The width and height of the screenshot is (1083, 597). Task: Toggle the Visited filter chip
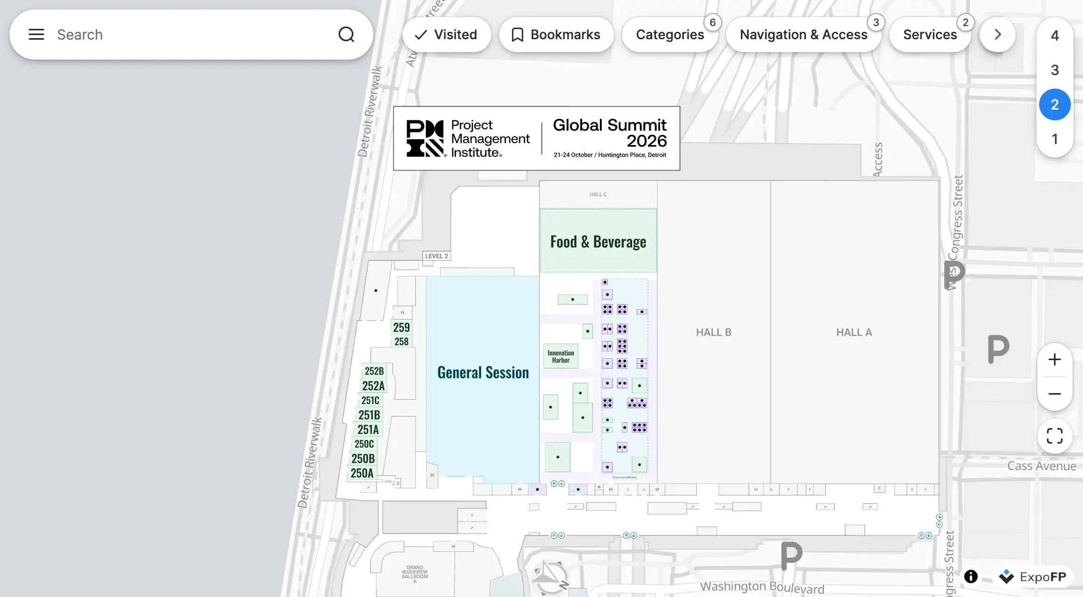(x=447, y=35)
